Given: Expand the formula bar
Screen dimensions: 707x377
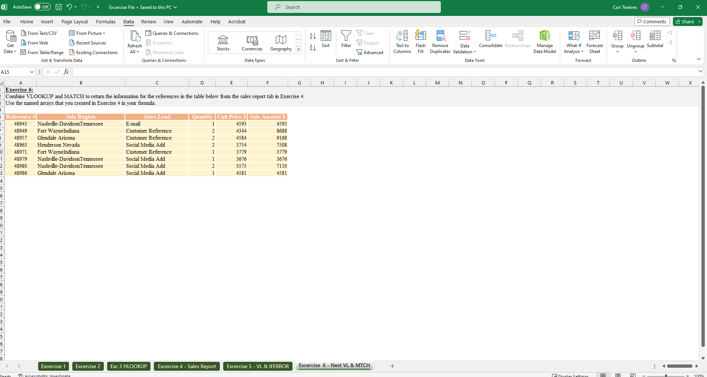Looking at the screenshot, I should coord(700,71).
